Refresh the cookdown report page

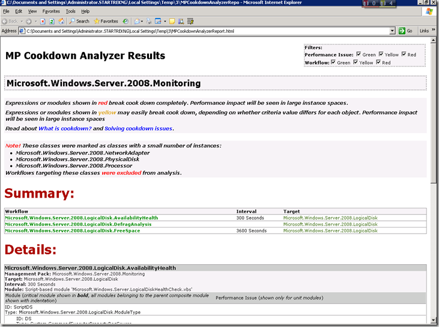(52, 21)
